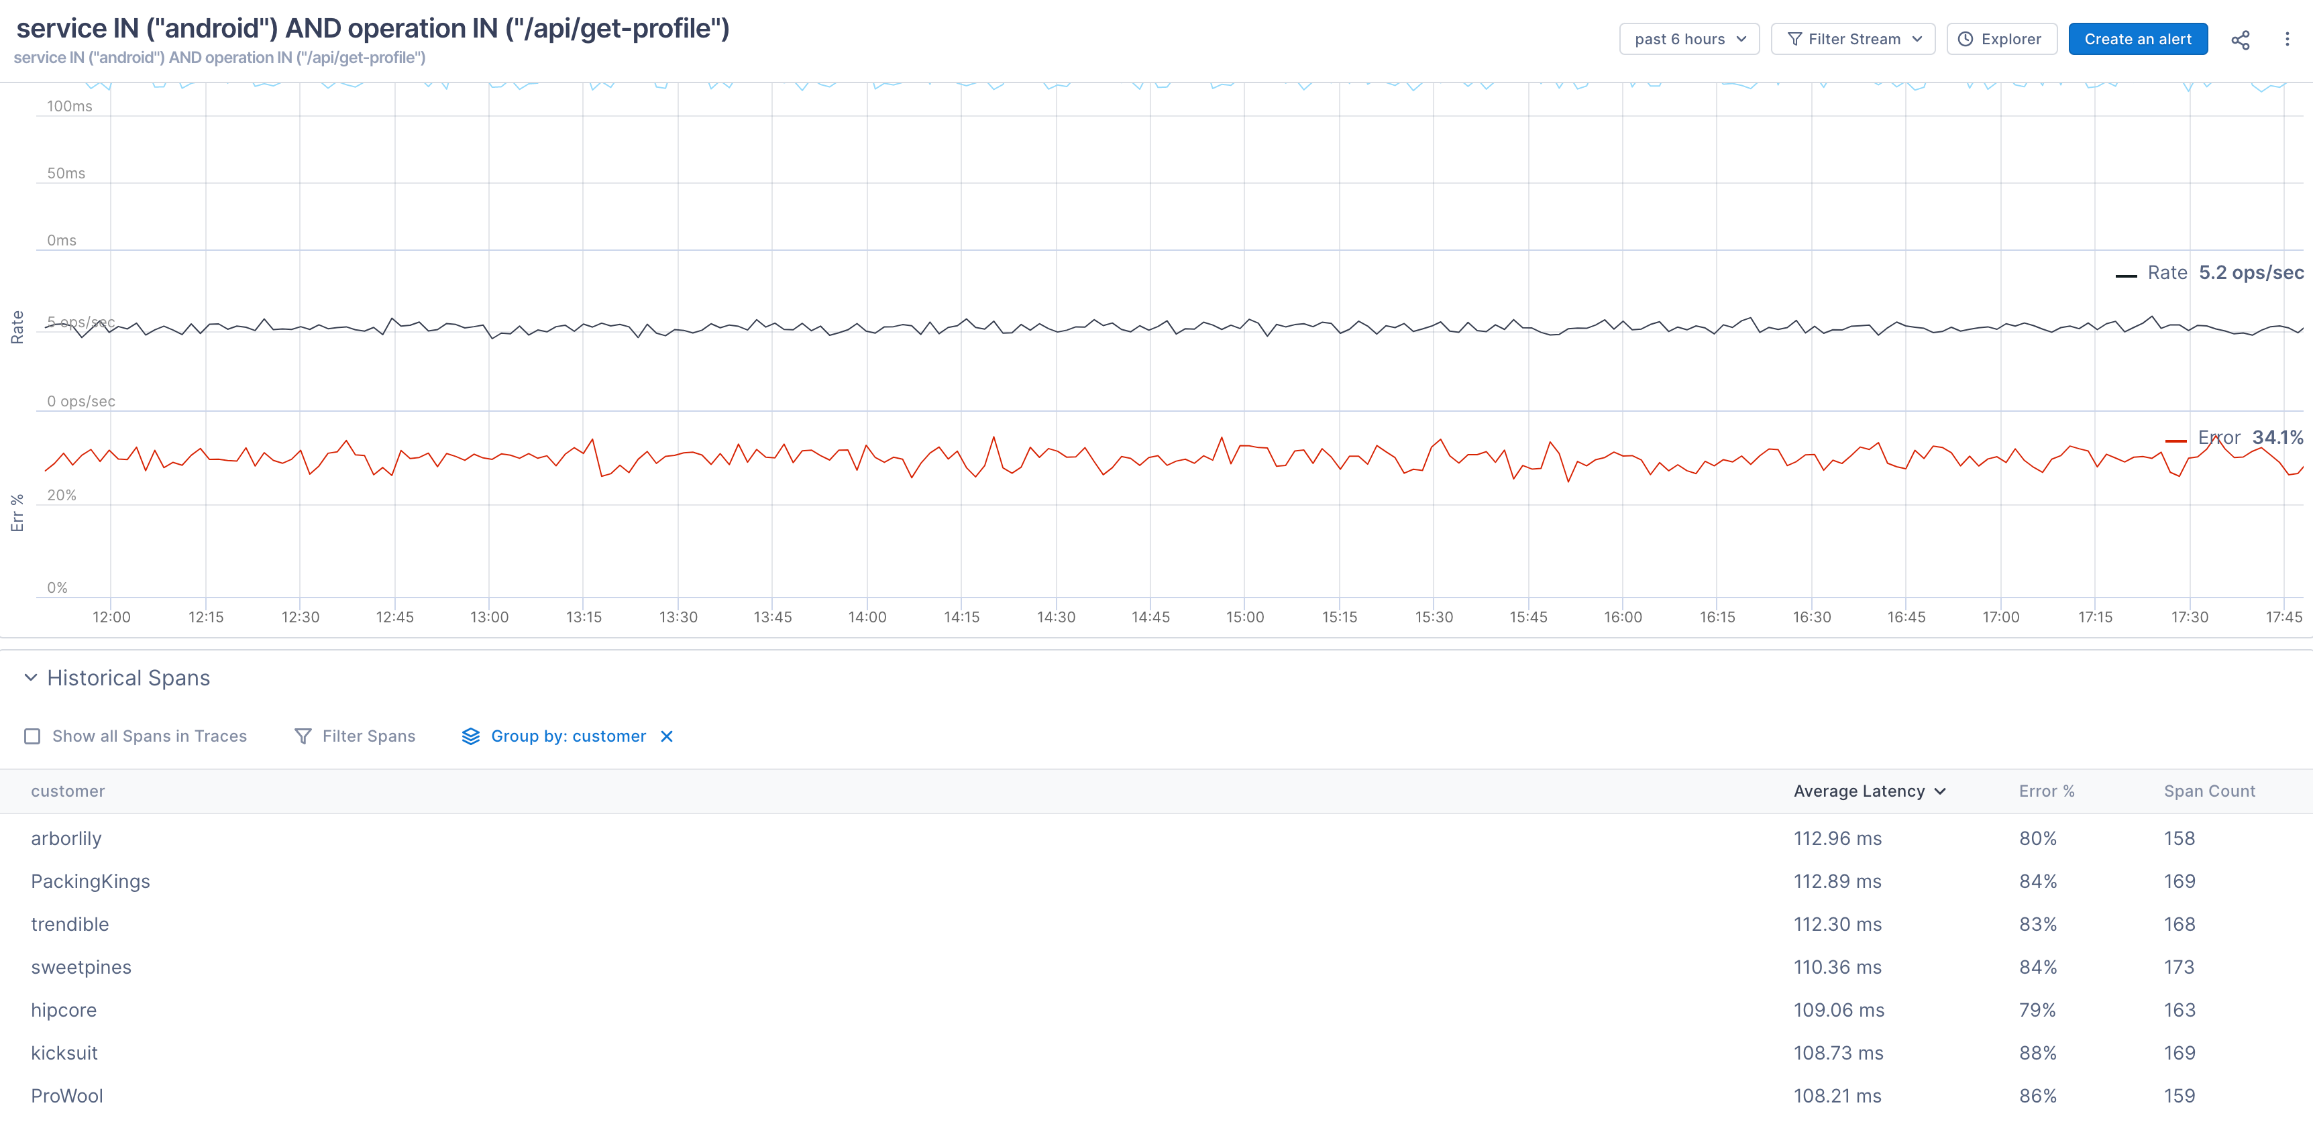Sort table by Error % column
The height and width of the screenshot is (1132, 2313).
(2046, 791)
